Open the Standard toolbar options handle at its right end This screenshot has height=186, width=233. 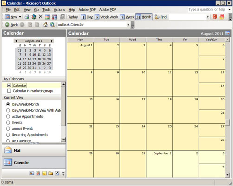pyautogui.click(x=230, y=17)
